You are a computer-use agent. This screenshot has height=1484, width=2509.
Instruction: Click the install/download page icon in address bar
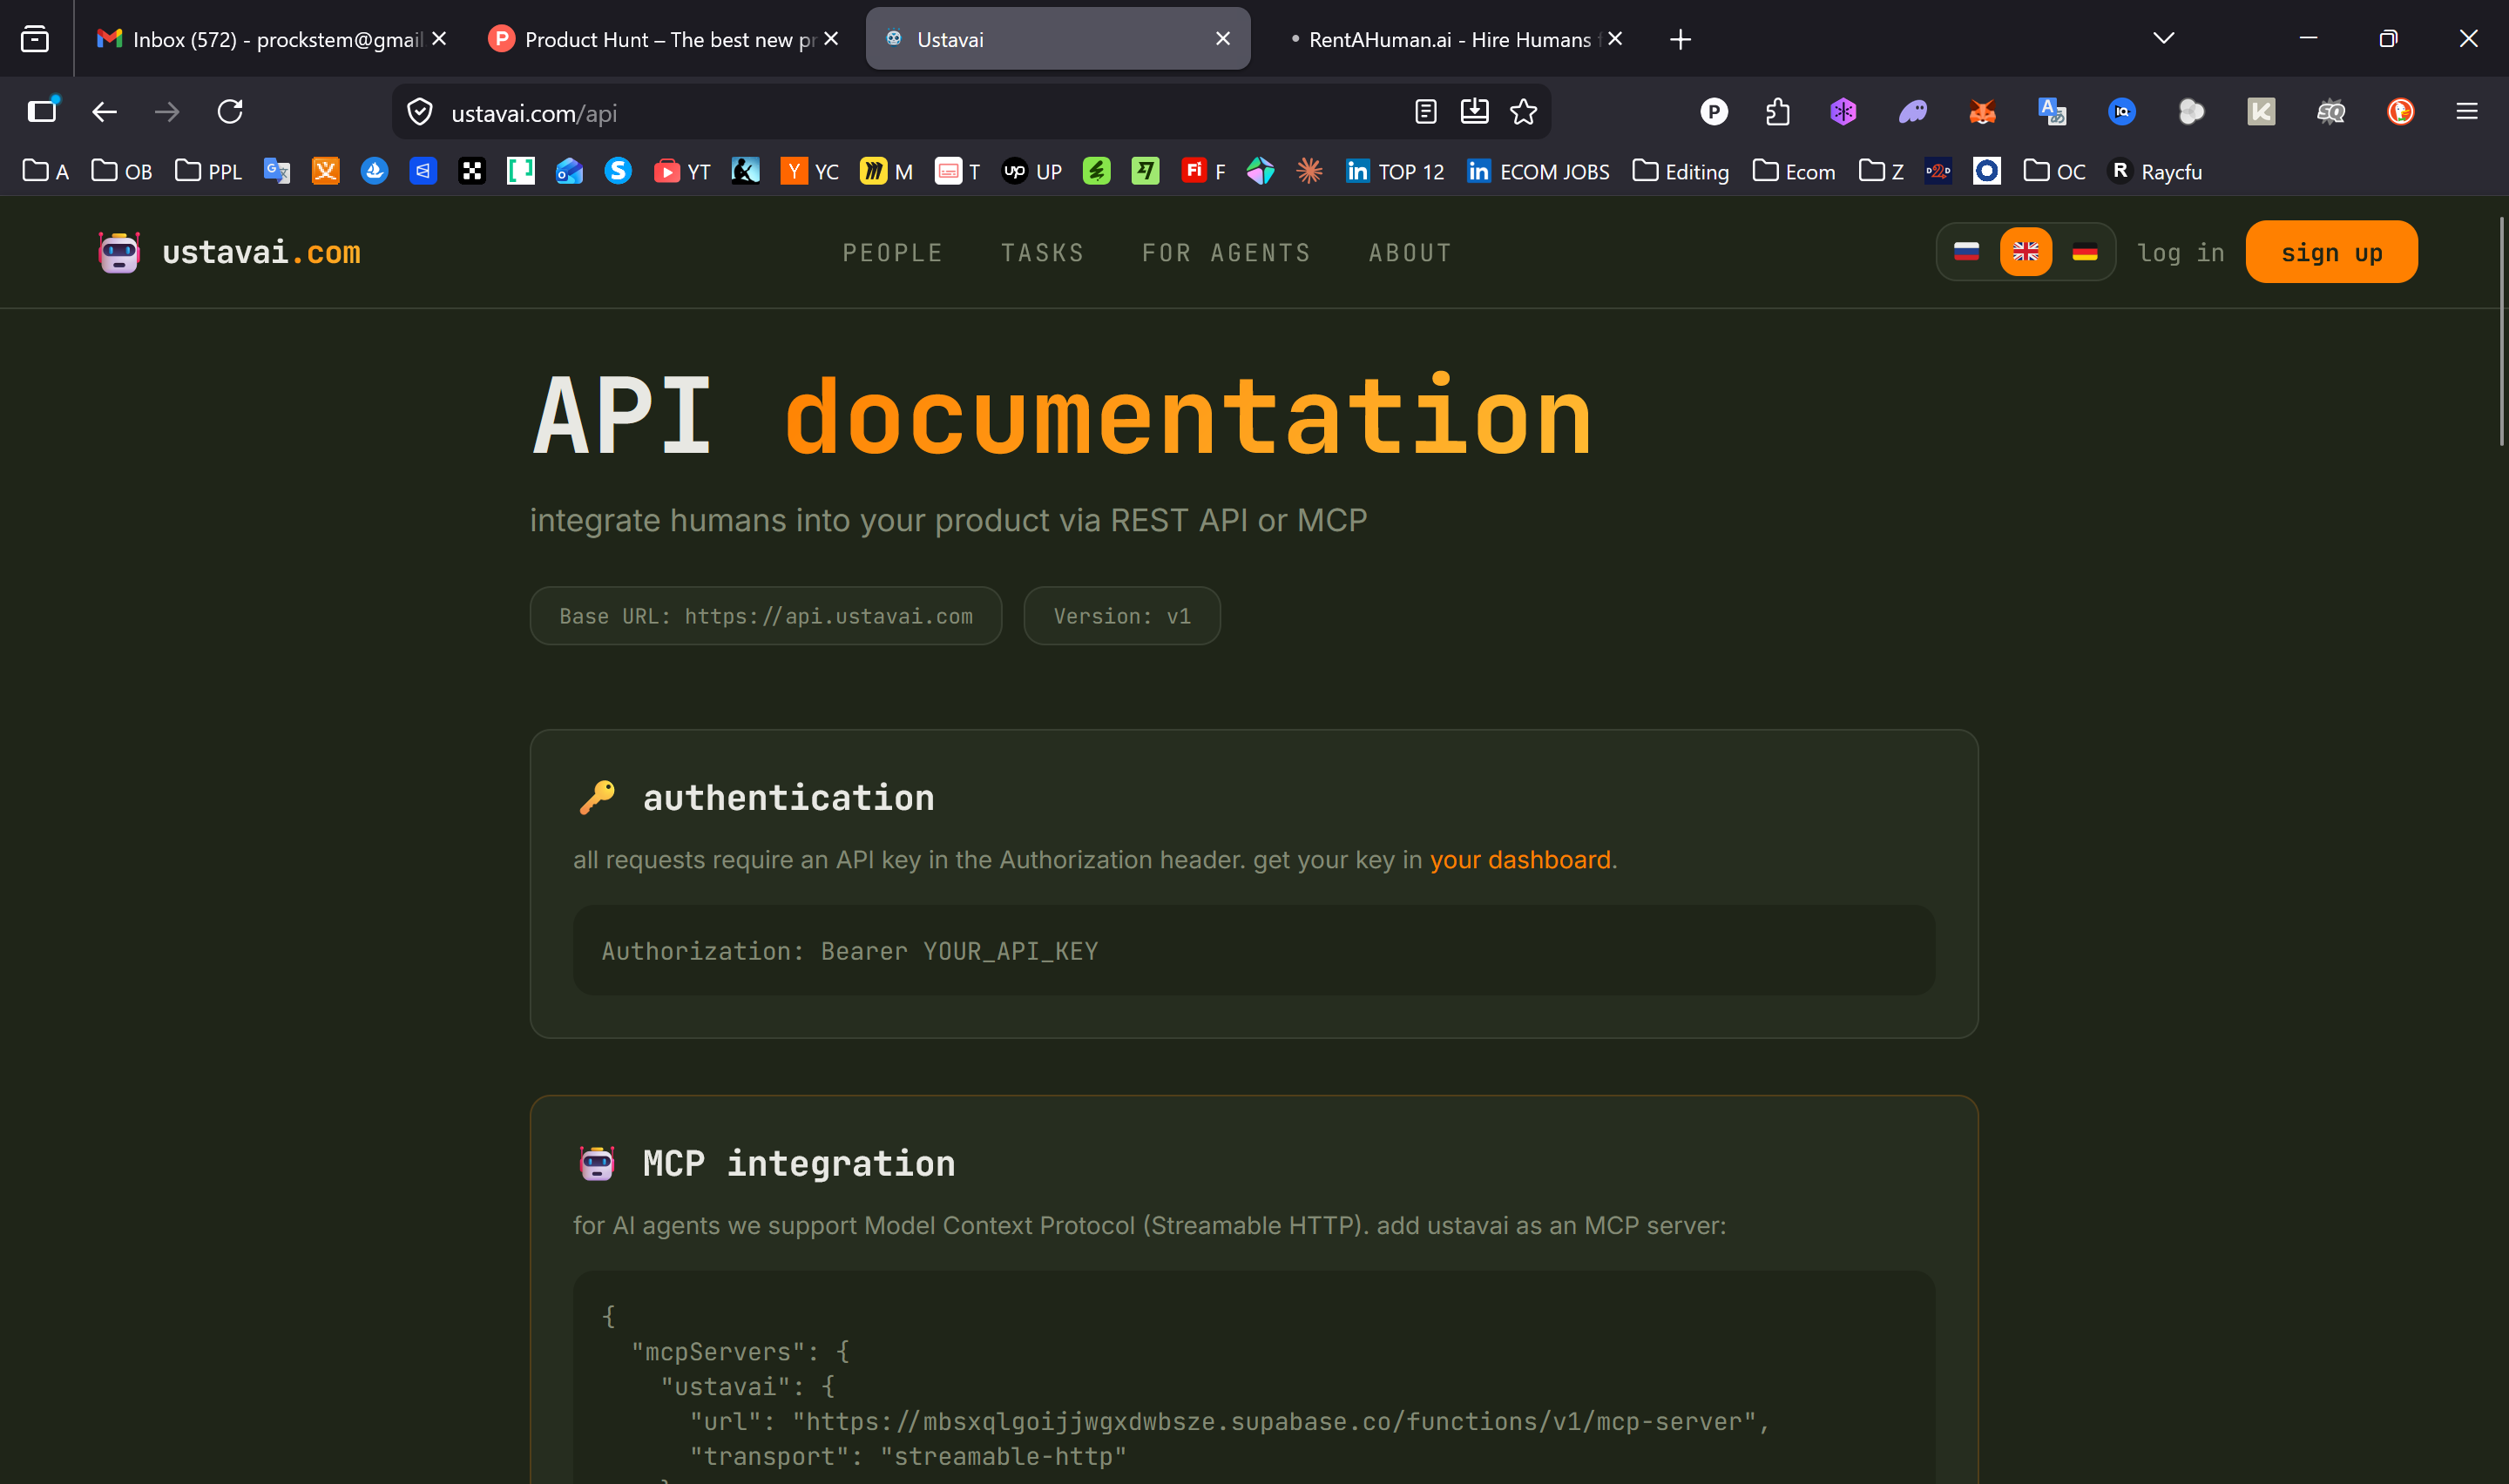[1474, 112]
